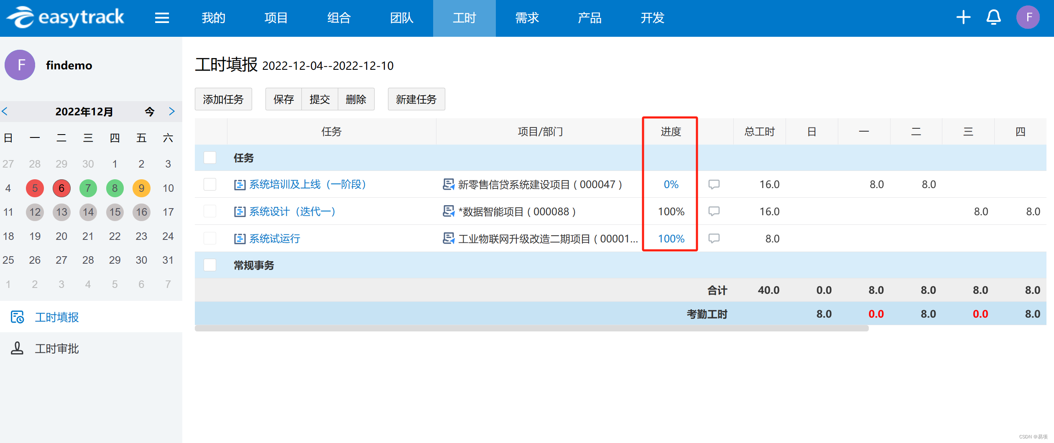Select red-circled day 6 in calendar
This screenshot has width=1054, height=443.
(x=61, y=188)
